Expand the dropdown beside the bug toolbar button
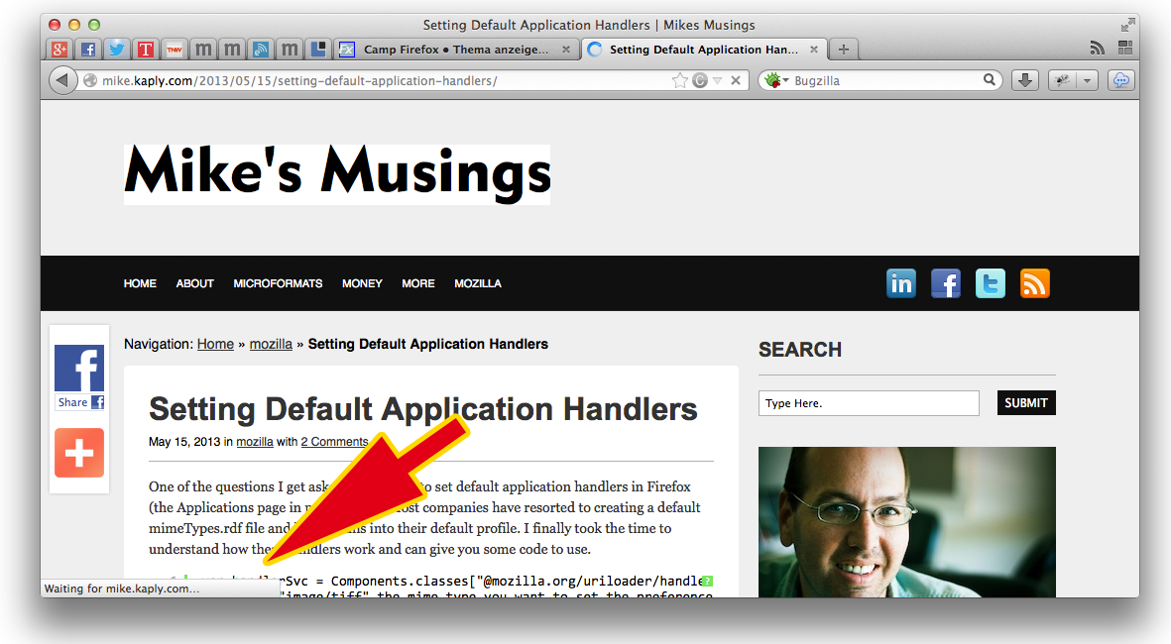1171x644 pixels. click(1088, 80)
